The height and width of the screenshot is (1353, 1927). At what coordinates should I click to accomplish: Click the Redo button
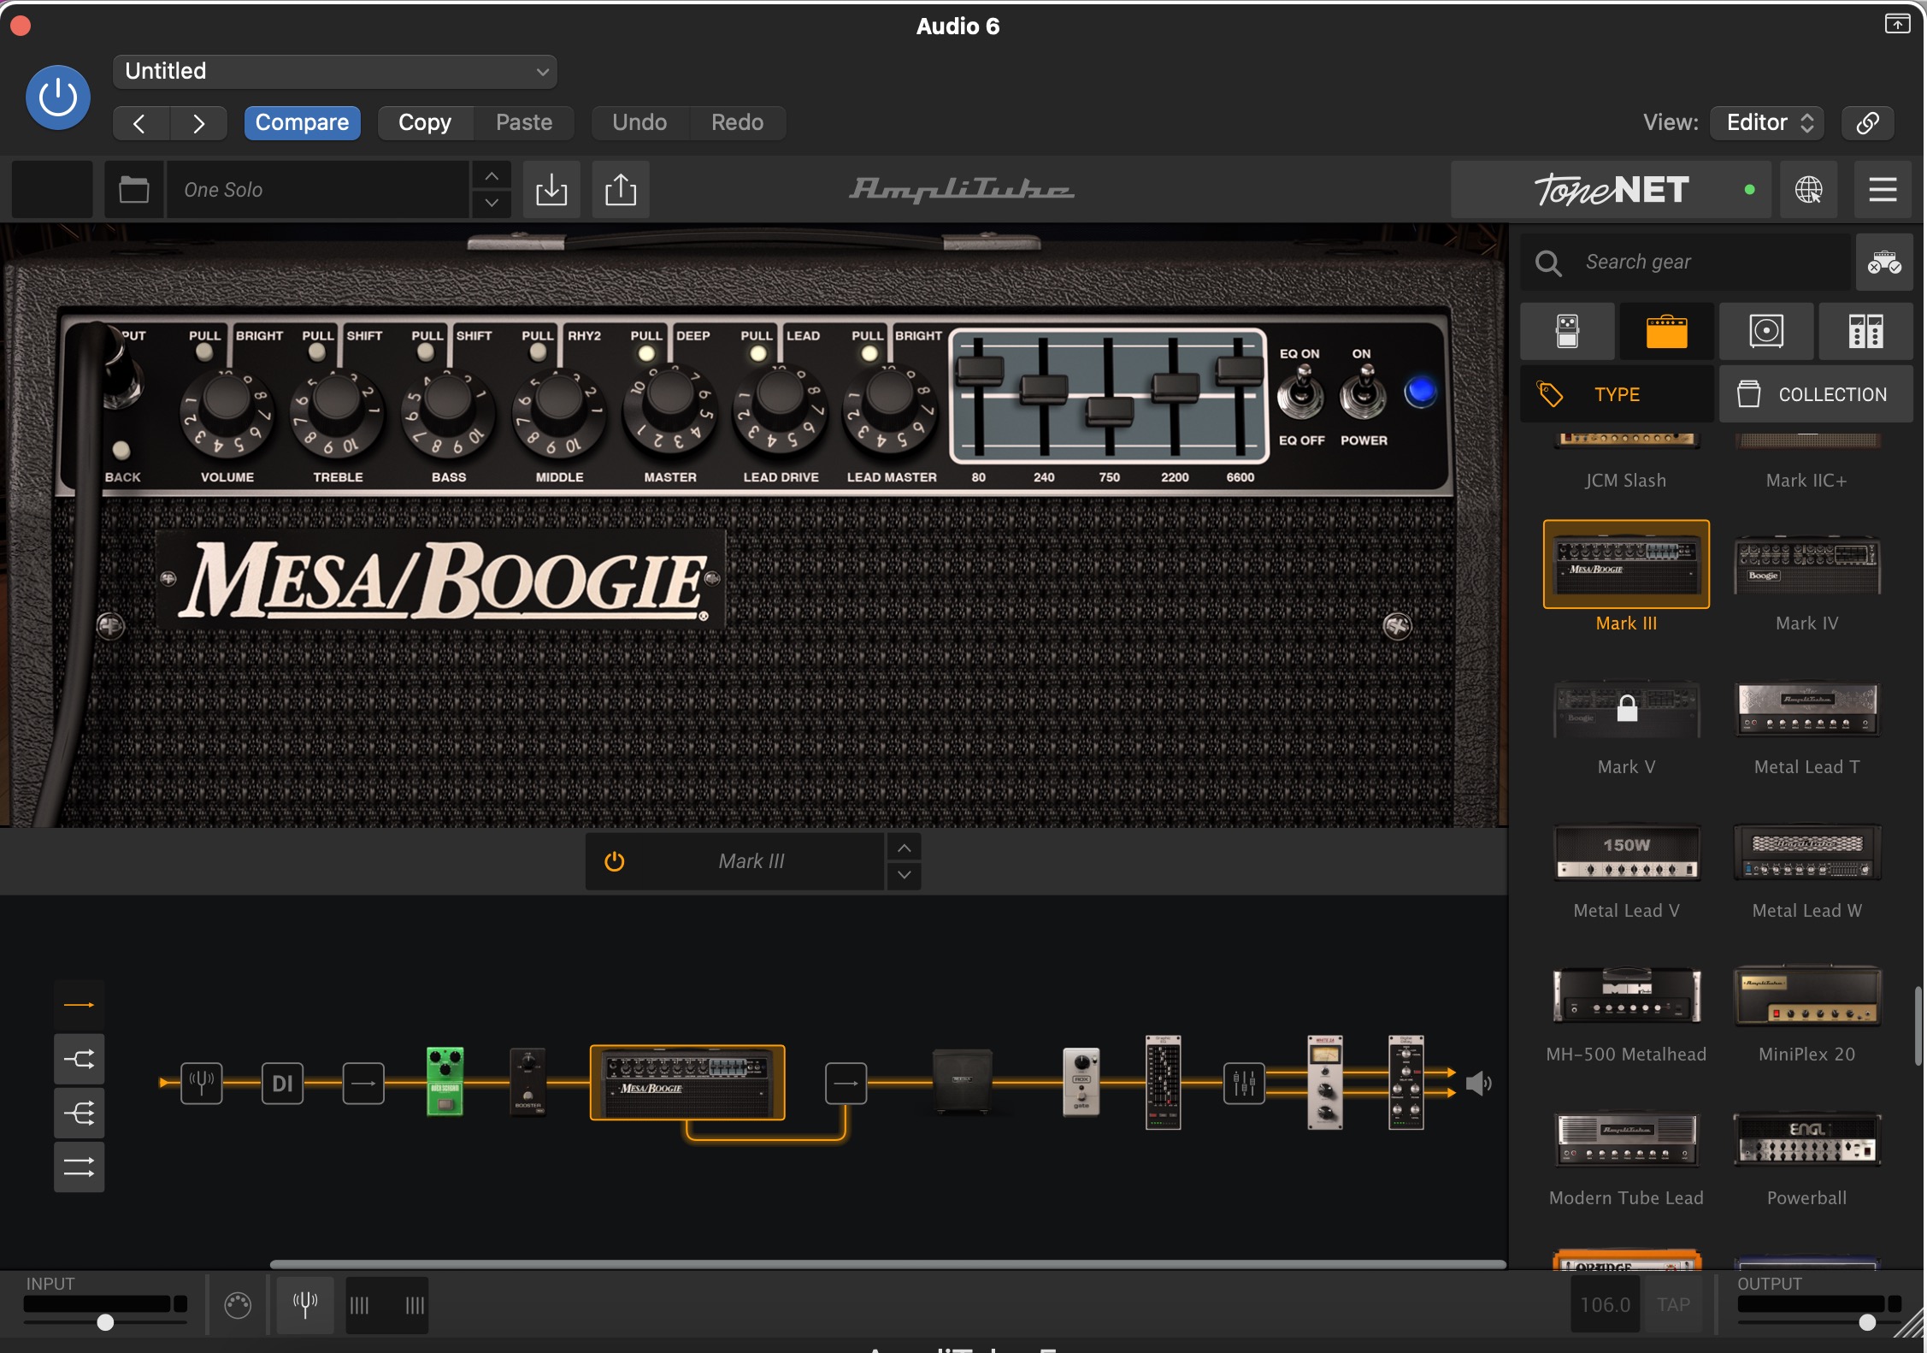[x=737, y=123]
